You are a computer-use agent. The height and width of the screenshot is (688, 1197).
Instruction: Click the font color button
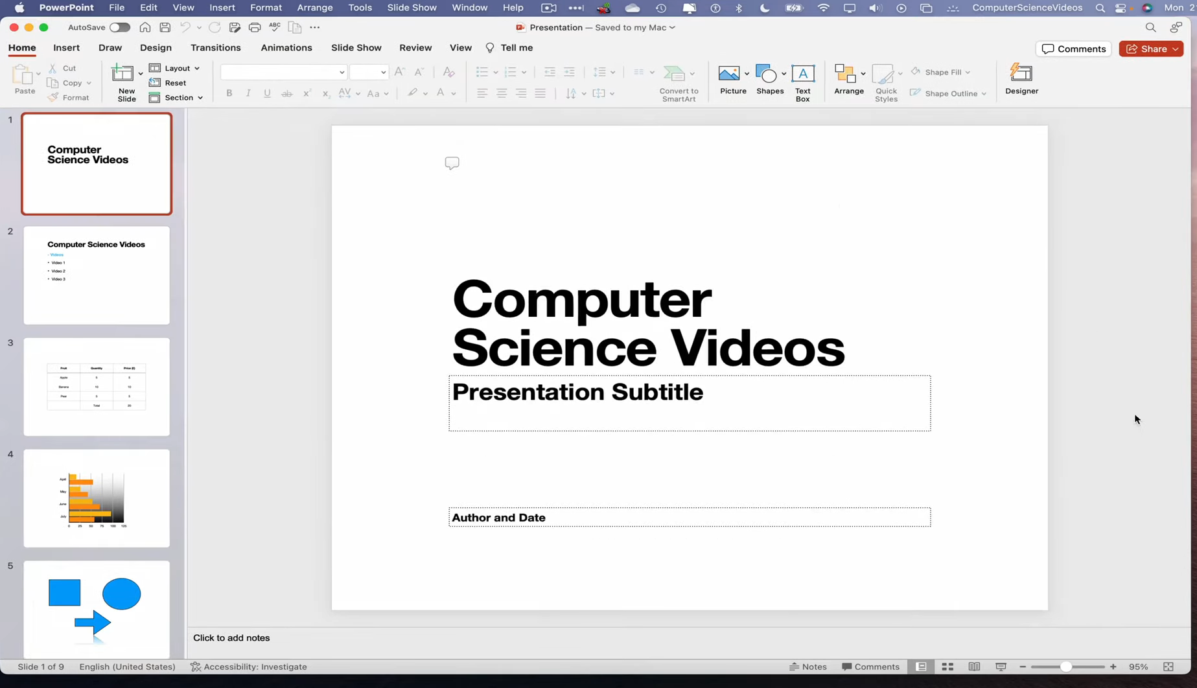(441, 93)
